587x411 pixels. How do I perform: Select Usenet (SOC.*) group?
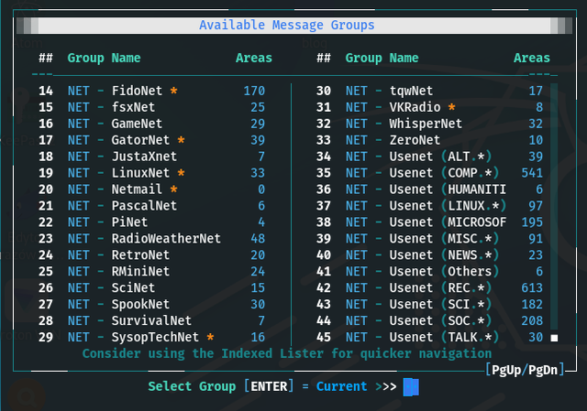[430, 321]
